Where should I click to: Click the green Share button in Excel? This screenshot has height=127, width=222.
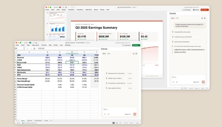point(136,45)
